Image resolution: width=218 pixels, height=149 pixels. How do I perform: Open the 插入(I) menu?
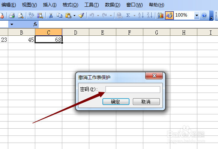[x=50, y=5]
